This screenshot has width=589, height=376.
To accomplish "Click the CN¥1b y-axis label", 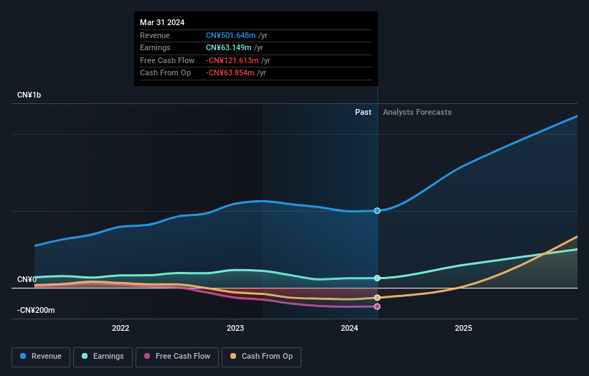I will coord(29,95).
